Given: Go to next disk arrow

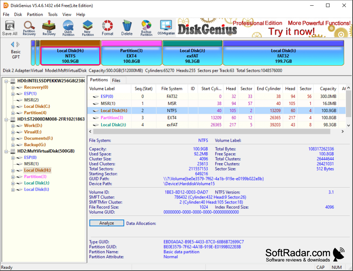Looking at the screenshot, I should (x=18, y=44).
